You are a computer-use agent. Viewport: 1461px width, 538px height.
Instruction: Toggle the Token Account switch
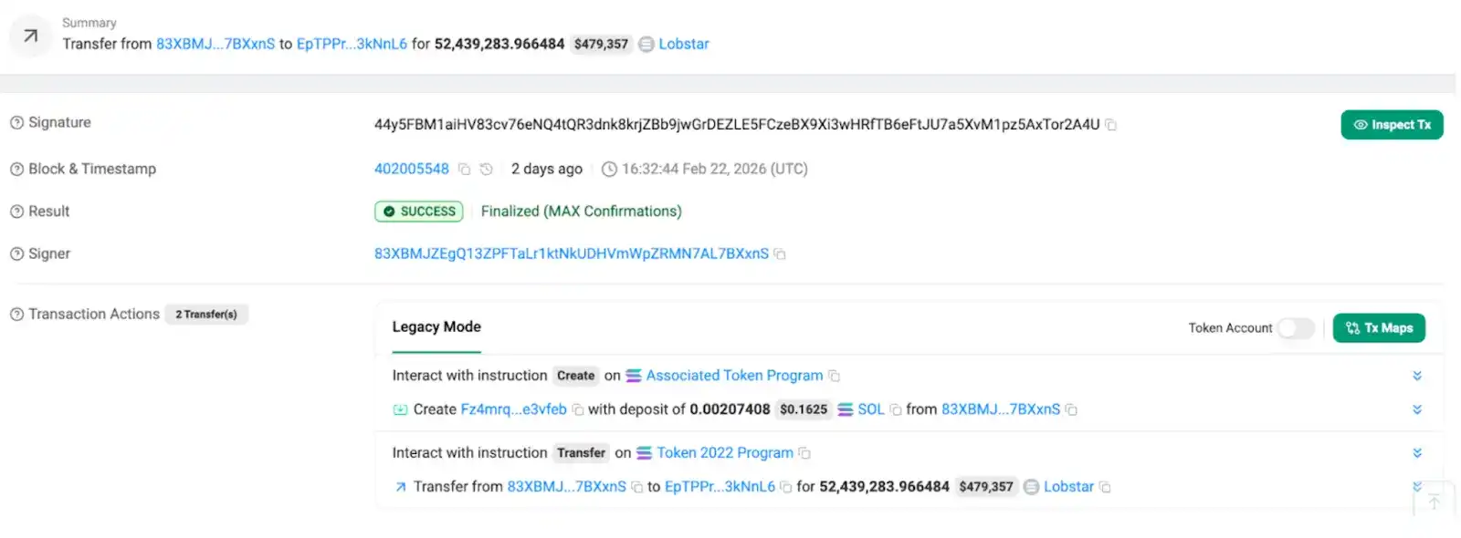1296,328
